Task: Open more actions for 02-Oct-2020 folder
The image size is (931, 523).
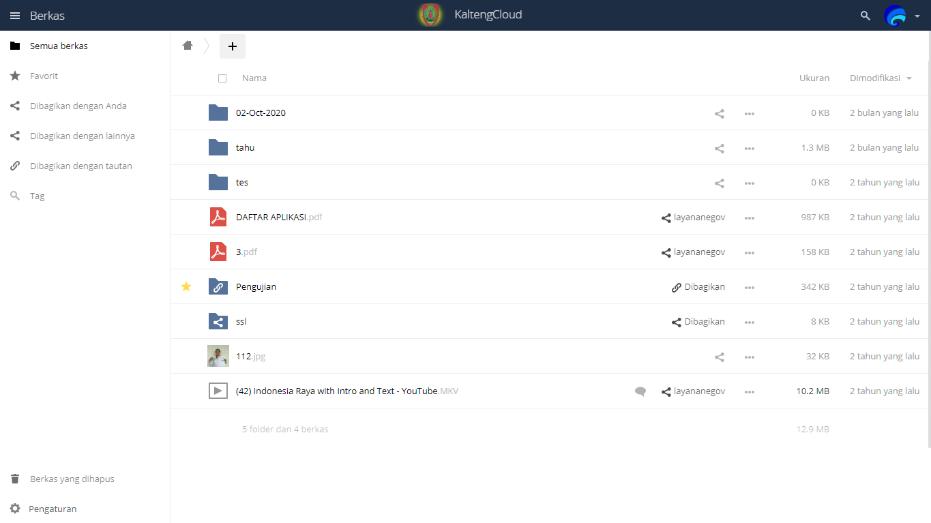Action: [x=749, y=113]
